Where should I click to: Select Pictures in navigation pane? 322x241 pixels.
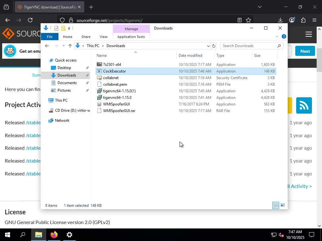(x=64, y=90)
